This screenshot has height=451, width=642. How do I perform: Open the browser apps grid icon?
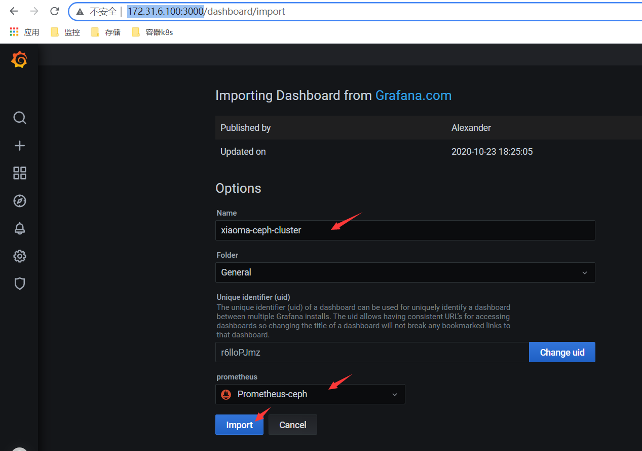pos(14,32)
